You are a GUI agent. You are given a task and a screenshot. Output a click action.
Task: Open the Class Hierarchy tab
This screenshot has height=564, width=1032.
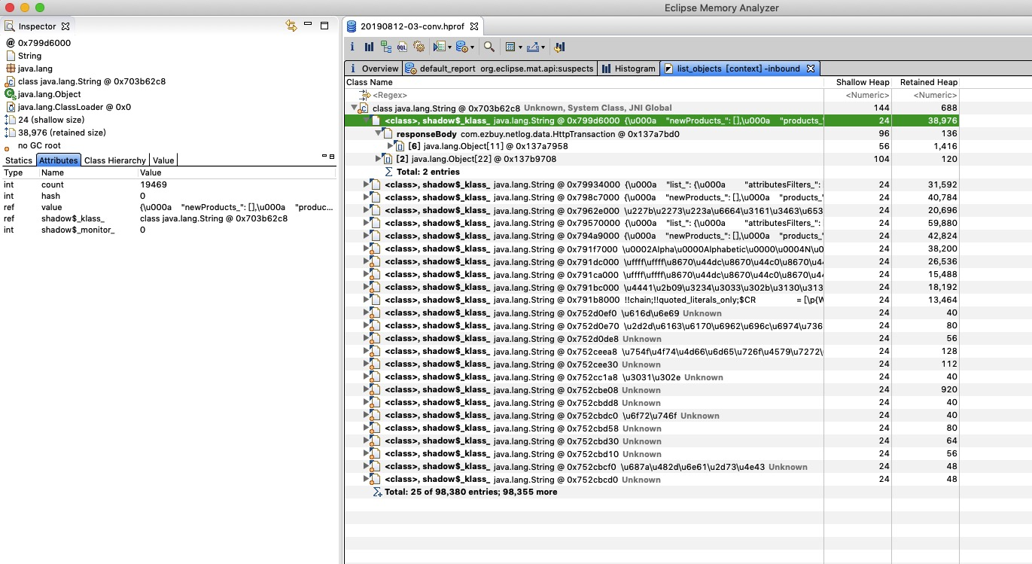pos(115,160)
